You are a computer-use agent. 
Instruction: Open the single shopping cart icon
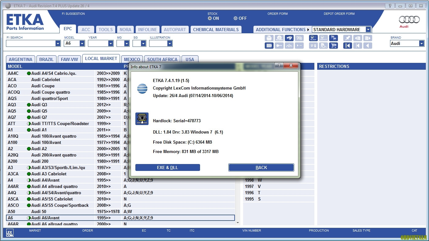click(334, 46)
